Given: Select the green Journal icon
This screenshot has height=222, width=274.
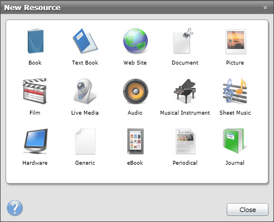Looking at the screenshot, I should coord(234,141).
